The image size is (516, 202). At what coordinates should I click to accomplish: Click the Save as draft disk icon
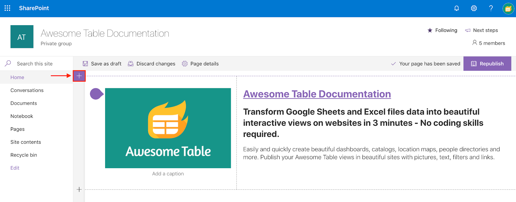click(85, 64)
